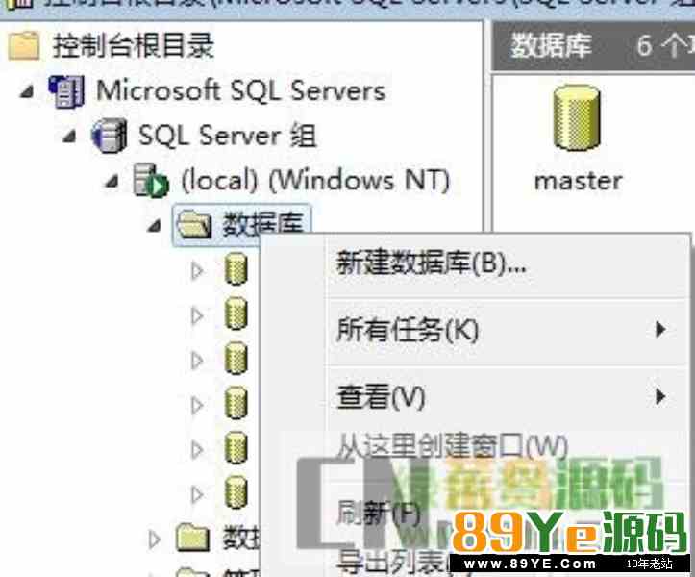Screen dimensions: 695x577
Task: Expand the first database entry arrow
Action: pos(197,270)
